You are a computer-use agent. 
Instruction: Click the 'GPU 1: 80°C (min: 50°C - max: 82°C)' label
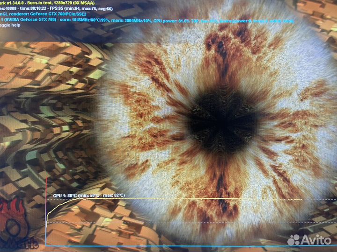click(x=89, y=196)
